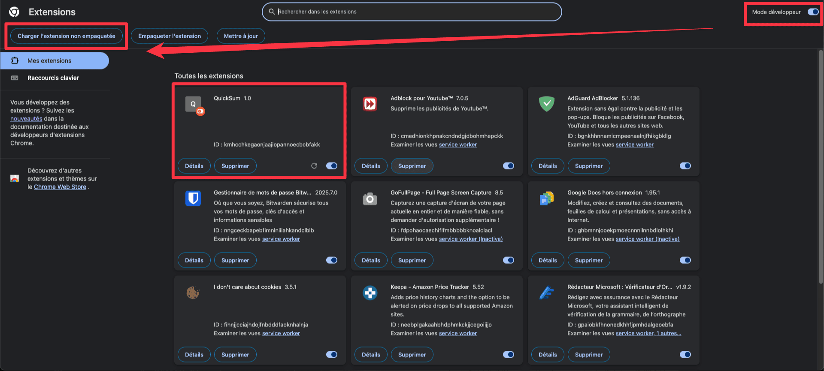Click the search magnifier icon
The height and width of the screenshot is (371, 824).
272,12
